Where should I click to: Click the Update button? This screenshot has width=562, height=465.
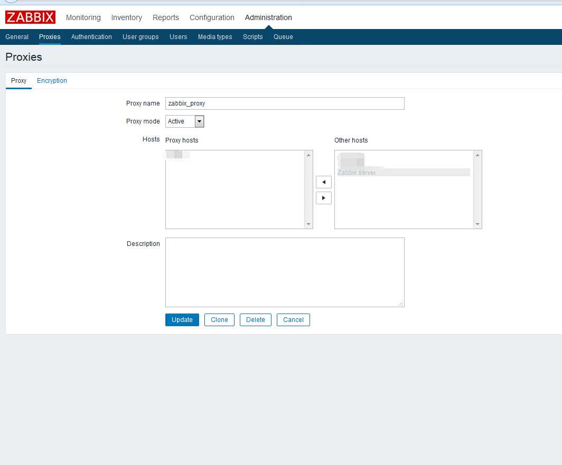[182, 320]
